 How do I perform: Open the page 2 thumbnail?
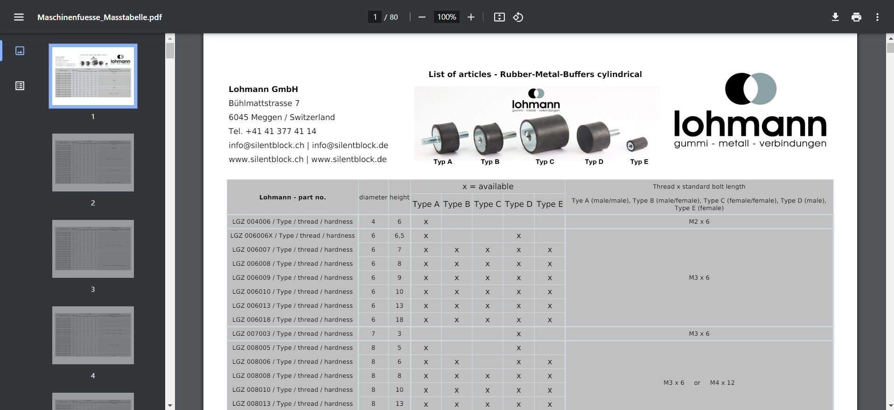(x=93, y=163)
